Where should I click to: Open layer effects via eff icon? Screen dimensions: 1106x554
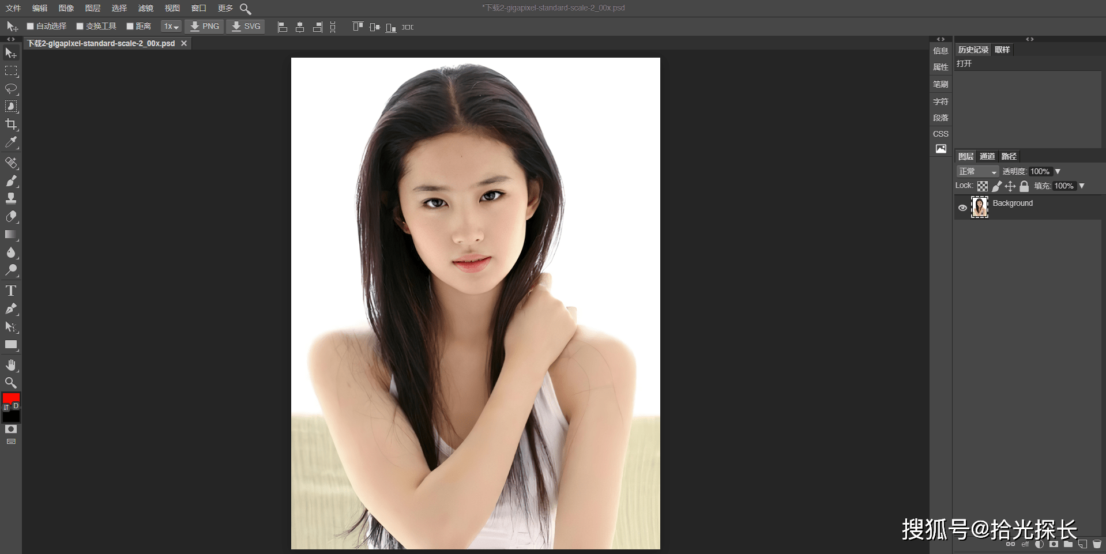click(x=1025, y=544)
